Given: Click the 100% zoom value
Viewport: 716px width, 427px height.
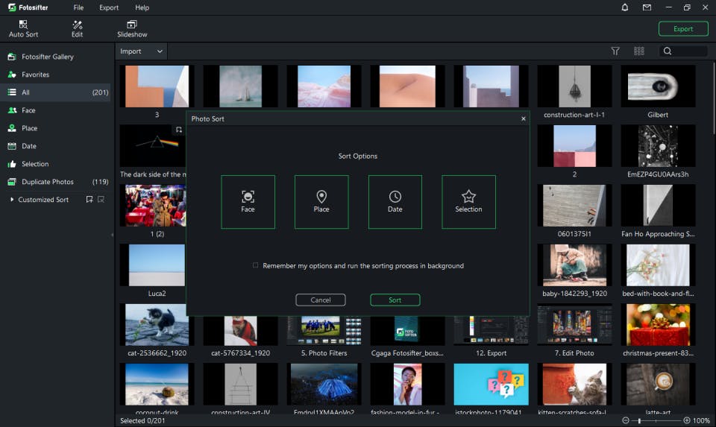Looking at the screenshot, I should tap(701, 420).
